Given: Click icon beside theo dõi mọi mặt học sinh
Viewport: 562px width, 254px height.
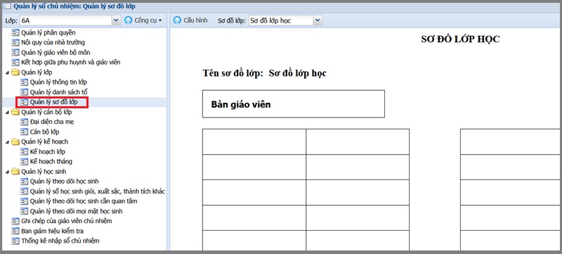Looking at the screenshot, I should click(x=25, y=211).
